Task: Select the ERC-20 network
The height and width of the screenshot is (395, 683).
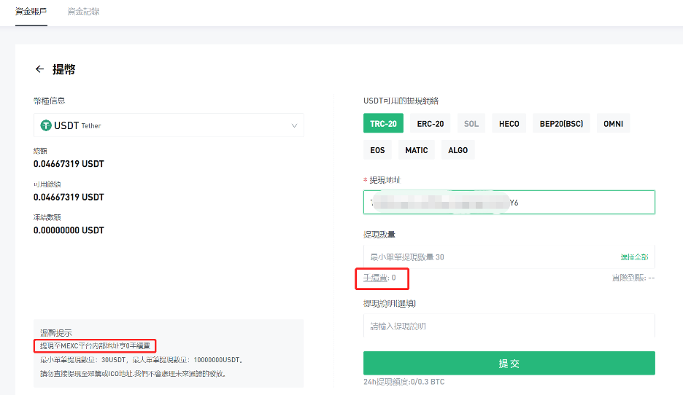Action: [x=431, y=124]
